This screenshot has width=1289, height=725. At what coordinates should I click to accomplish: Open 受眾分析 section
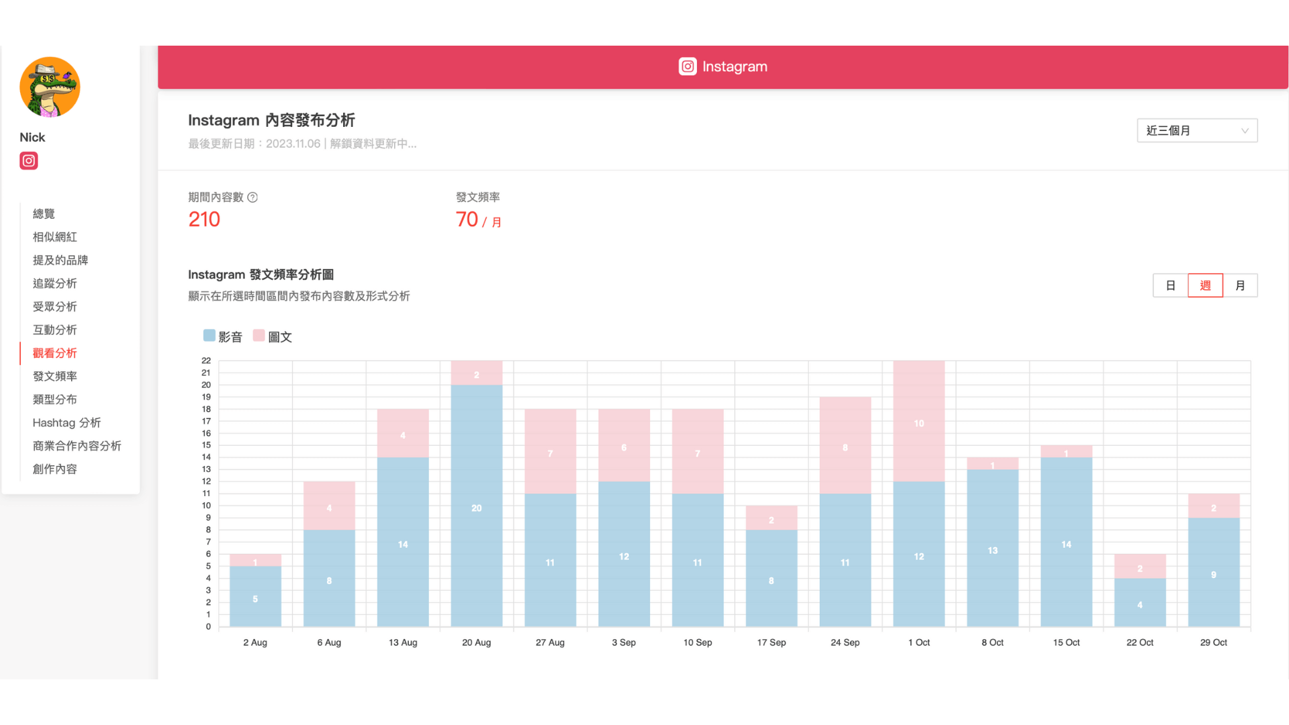55,307
